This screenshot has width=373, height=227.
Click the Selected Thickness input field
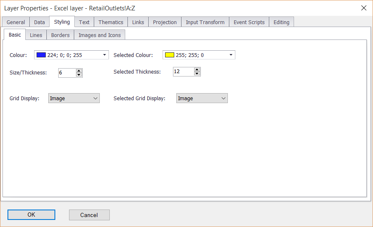tap(183, 72)
